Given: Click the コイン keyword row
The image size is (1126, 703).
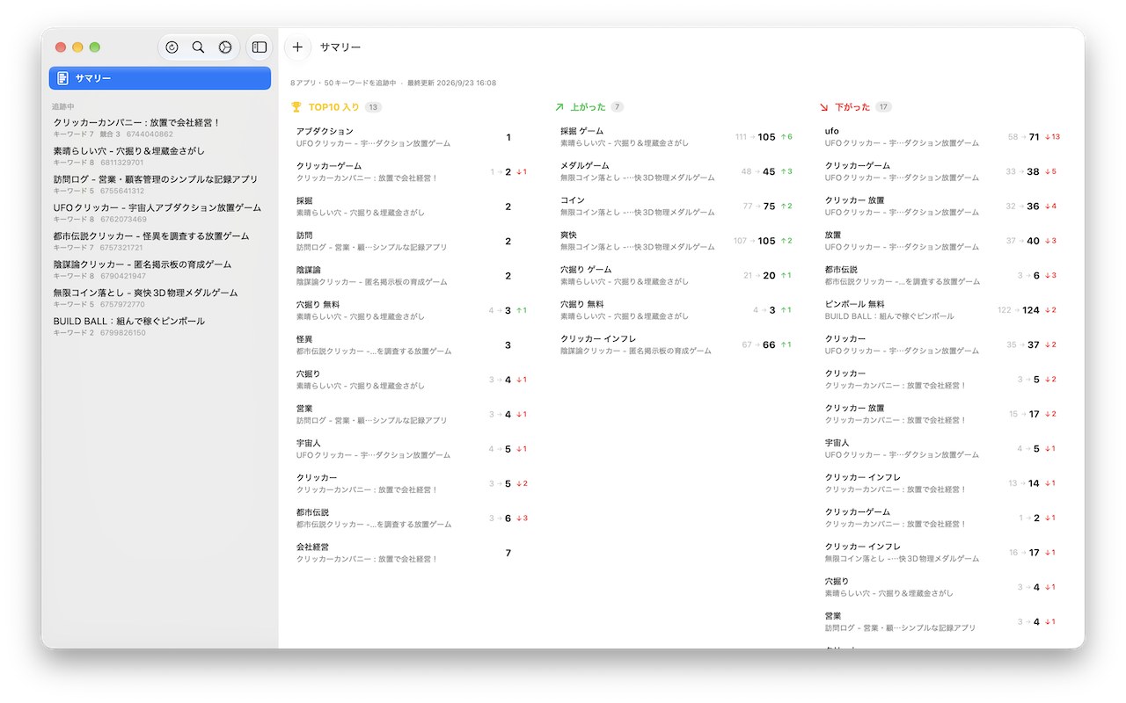Looking at the screenshot, I should pos(676,207).
